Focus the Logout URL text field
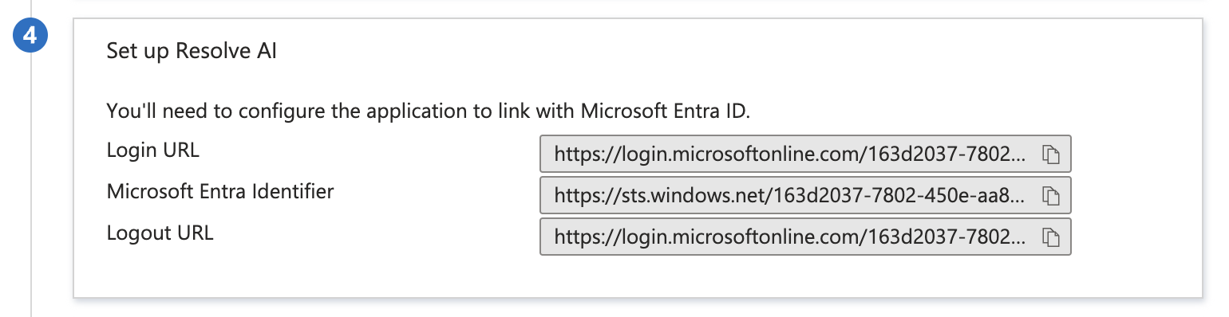The image size is (1229, 317). pos(805,237)
